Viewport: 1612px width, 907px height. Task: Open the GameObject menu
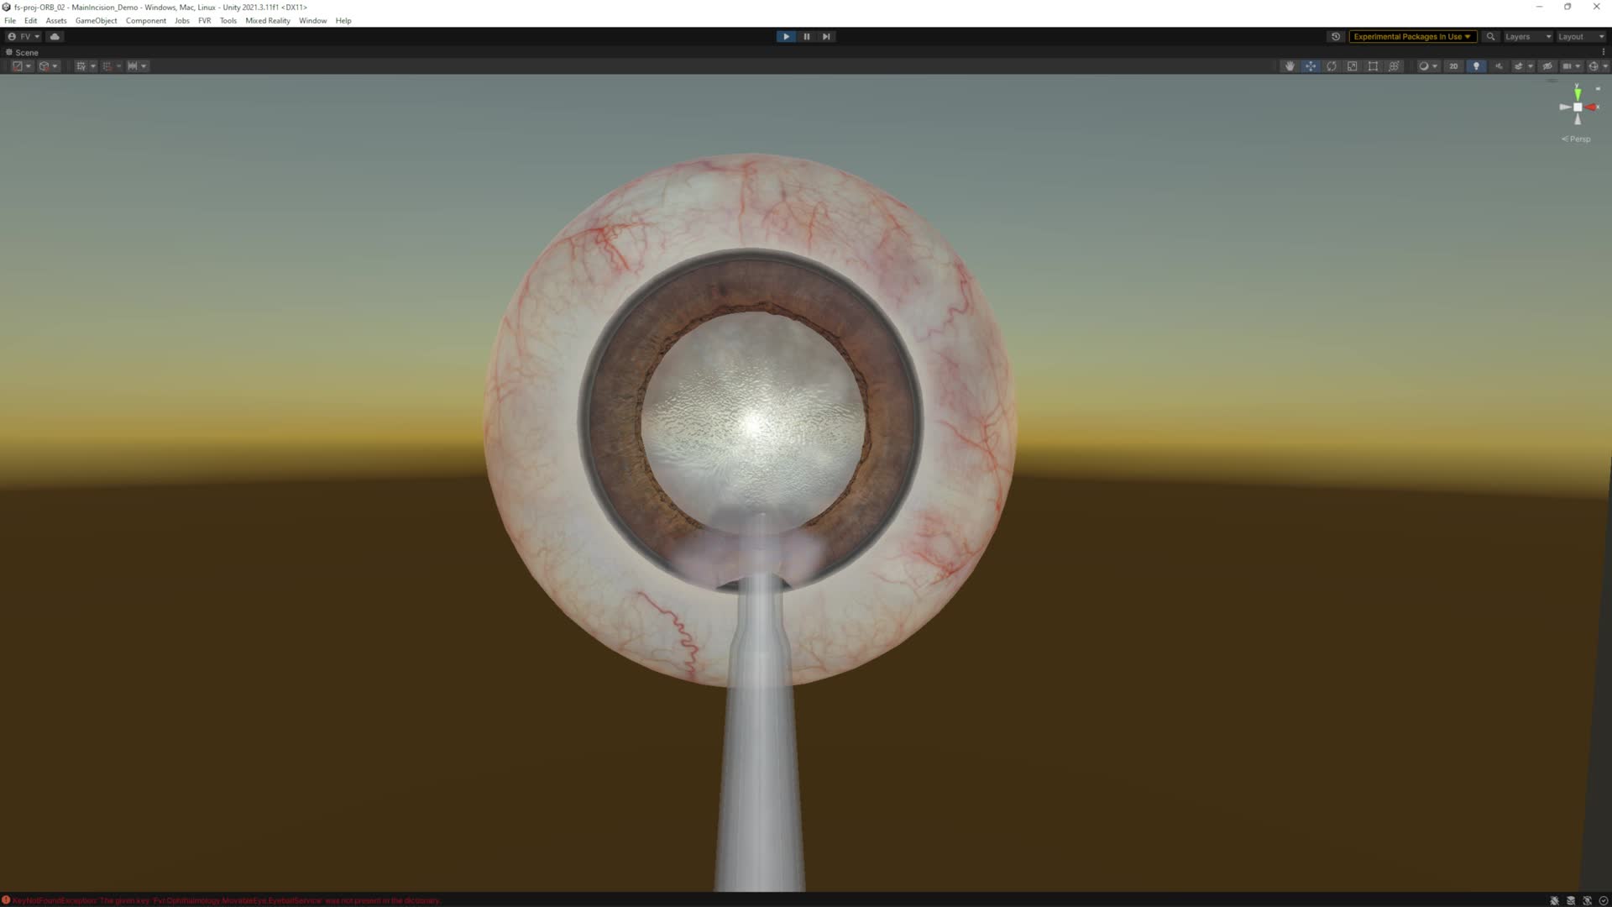[96, 20]
